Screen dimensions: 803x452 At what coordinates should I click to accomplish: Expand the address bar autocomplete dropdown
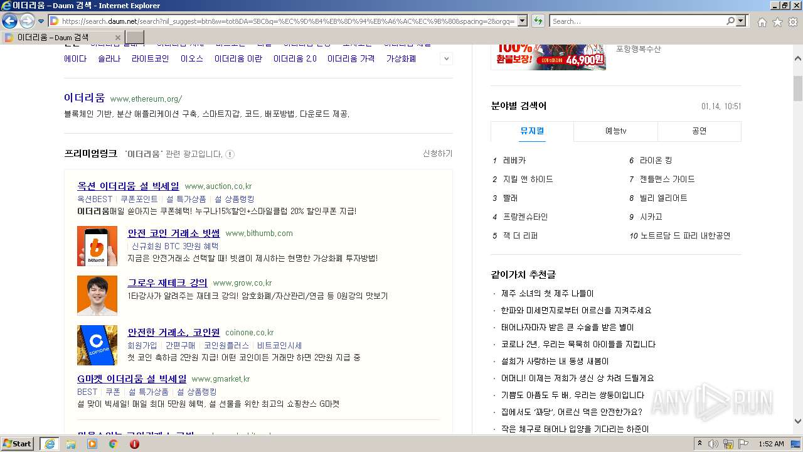522,21
